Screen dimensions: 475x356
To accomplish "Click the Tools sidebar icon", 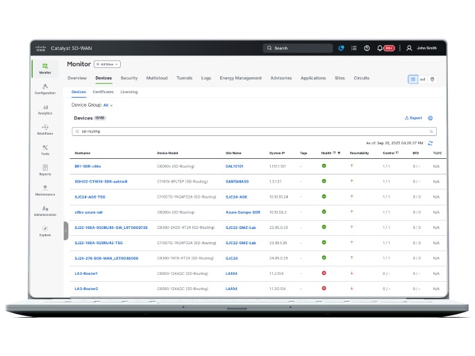I will click(x=45, y=149).
